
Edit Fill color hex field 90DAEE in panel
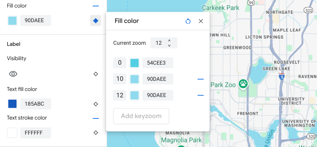point(36,20)
